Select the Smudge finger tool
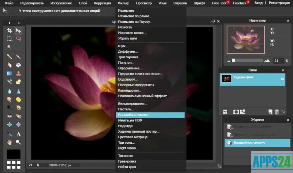This screenshot has width=293, height=173. pos(10,99)
